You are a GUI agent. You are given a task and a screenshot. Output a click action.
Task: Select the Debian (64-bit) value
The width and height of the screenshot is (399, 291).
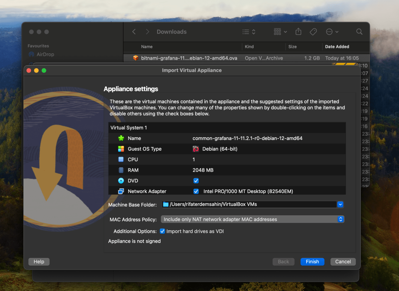[x=220, y=149]
